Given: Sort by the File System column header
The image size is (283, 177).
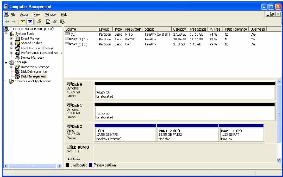Looking at the screenshot, I should point(133,29).
